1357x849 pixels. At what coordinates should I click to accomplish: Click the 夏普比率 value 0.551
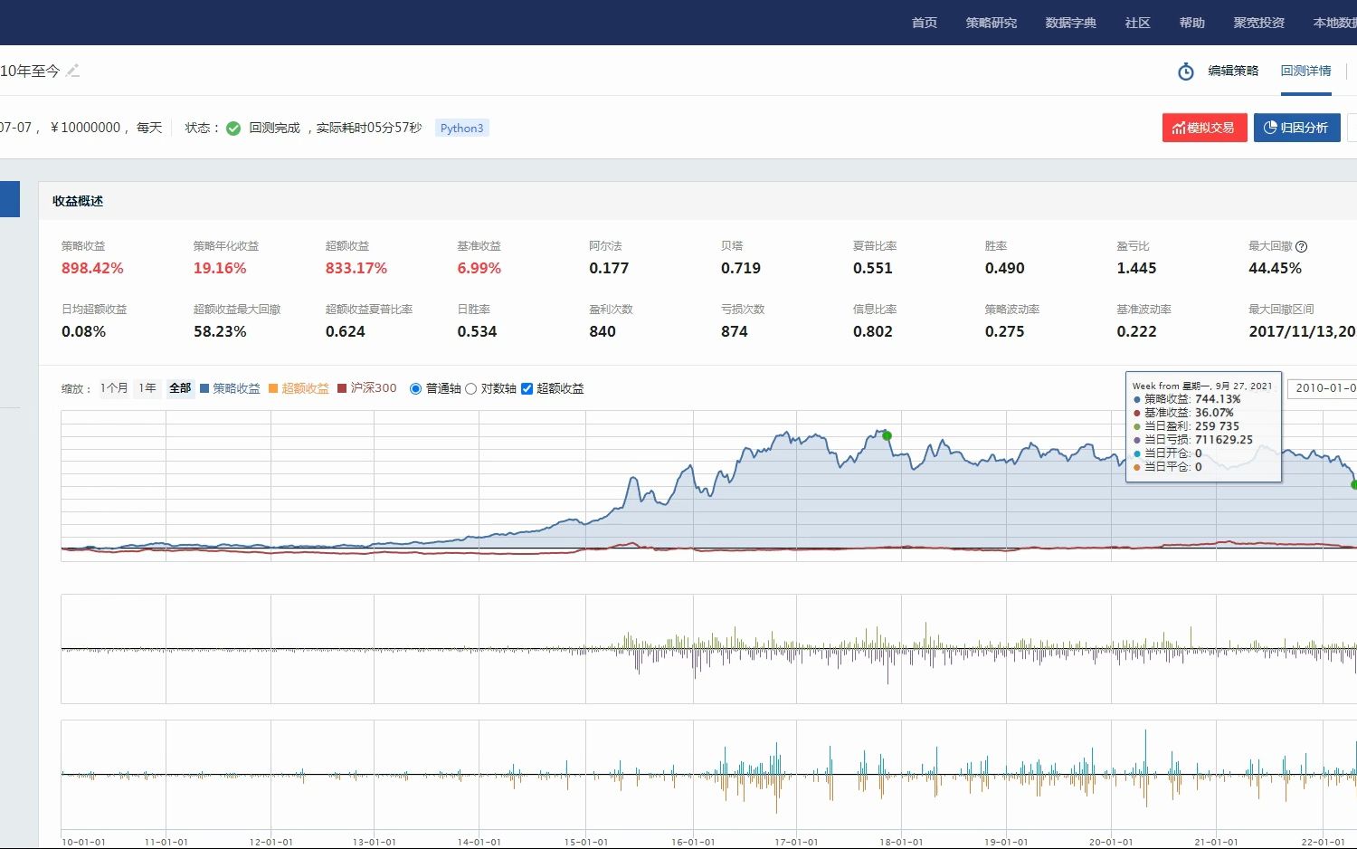pyautogui.click(x=873, y=268)
